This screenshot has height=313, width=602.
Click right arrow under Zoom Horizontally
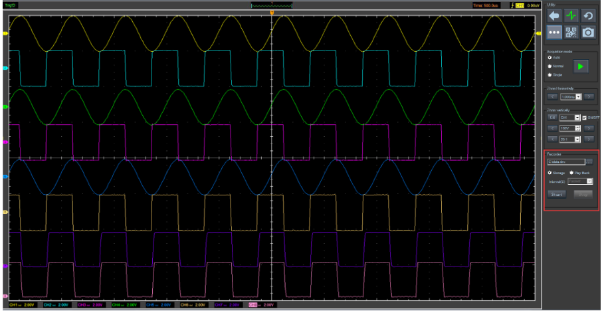pos(589,97)
